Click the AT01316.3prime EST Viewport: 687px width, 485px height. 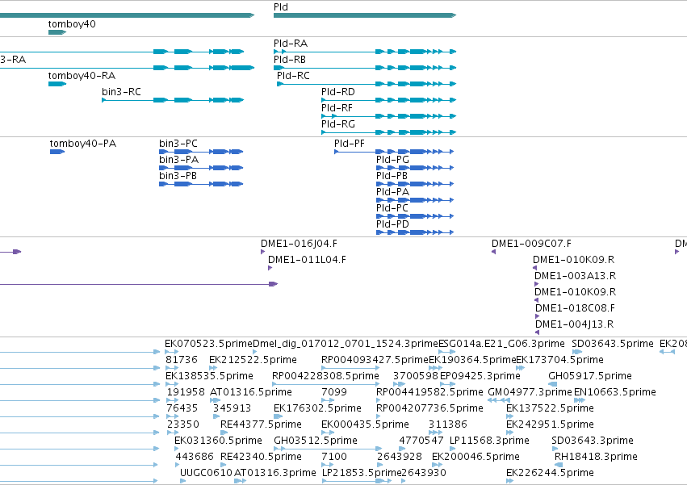[240, 481]
